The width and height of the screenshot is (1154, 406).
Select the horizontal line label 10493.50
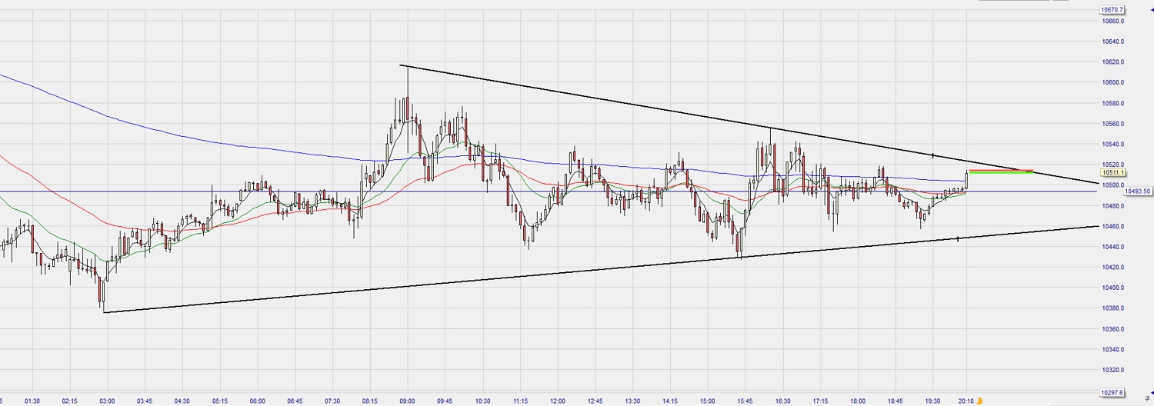click(1137, 191)
